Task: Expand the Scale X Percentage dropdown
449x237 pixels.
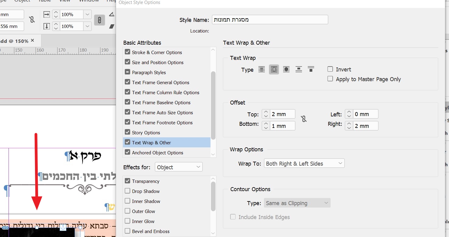Action: [87, 14]
